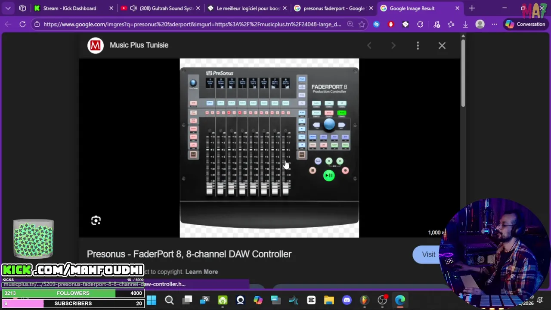
Task: Open the black tag extension icon
Action: pyautogui.click(x=406, y=24)
